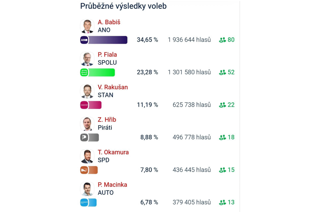Select V. Rakušan name link
This screenshot has width=316, height=212.
pos(113,87)
